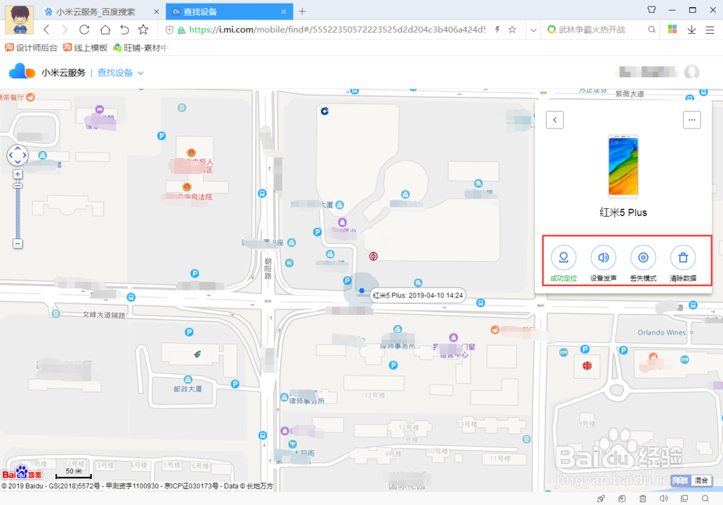Expand the address bar dropdown arrow
723x505 pixels.
tap(534, 30)
